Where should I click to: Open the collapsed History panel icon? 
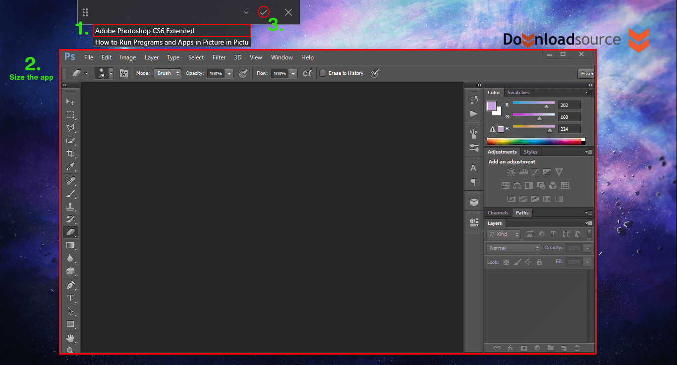(x=474, y=100)
